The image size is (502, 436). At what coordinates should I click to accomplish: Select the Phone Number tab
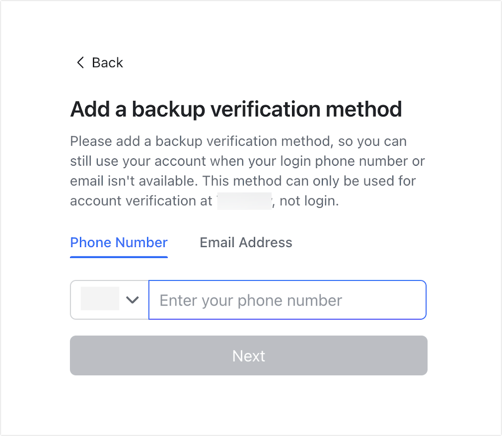pyautogui.click(x=118, y=242)
